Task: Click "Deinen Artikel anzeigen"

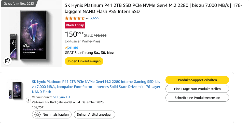Action: tap(94, 115)
